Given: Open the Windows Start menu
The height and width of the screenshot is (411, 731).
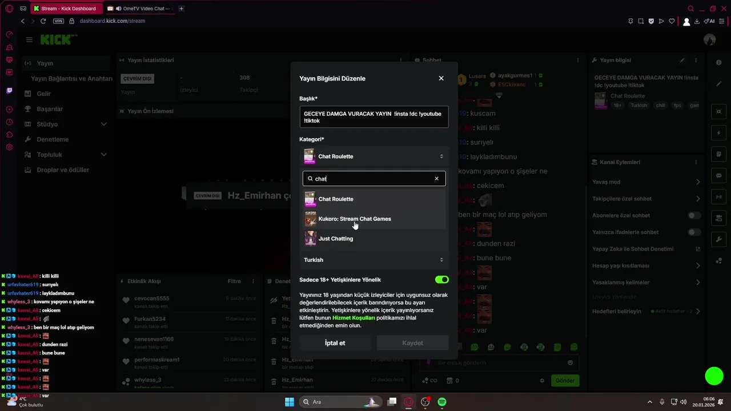Looking at the screenshot, I should click(290, 402).
